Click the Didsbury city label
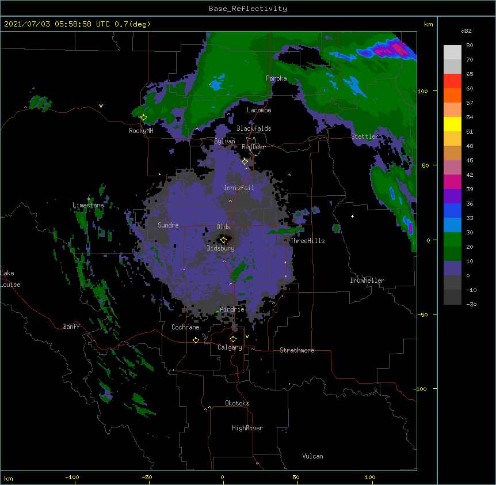Image resolution: width=496 pixels, height=485 pixels. click(x=221, y=248)
